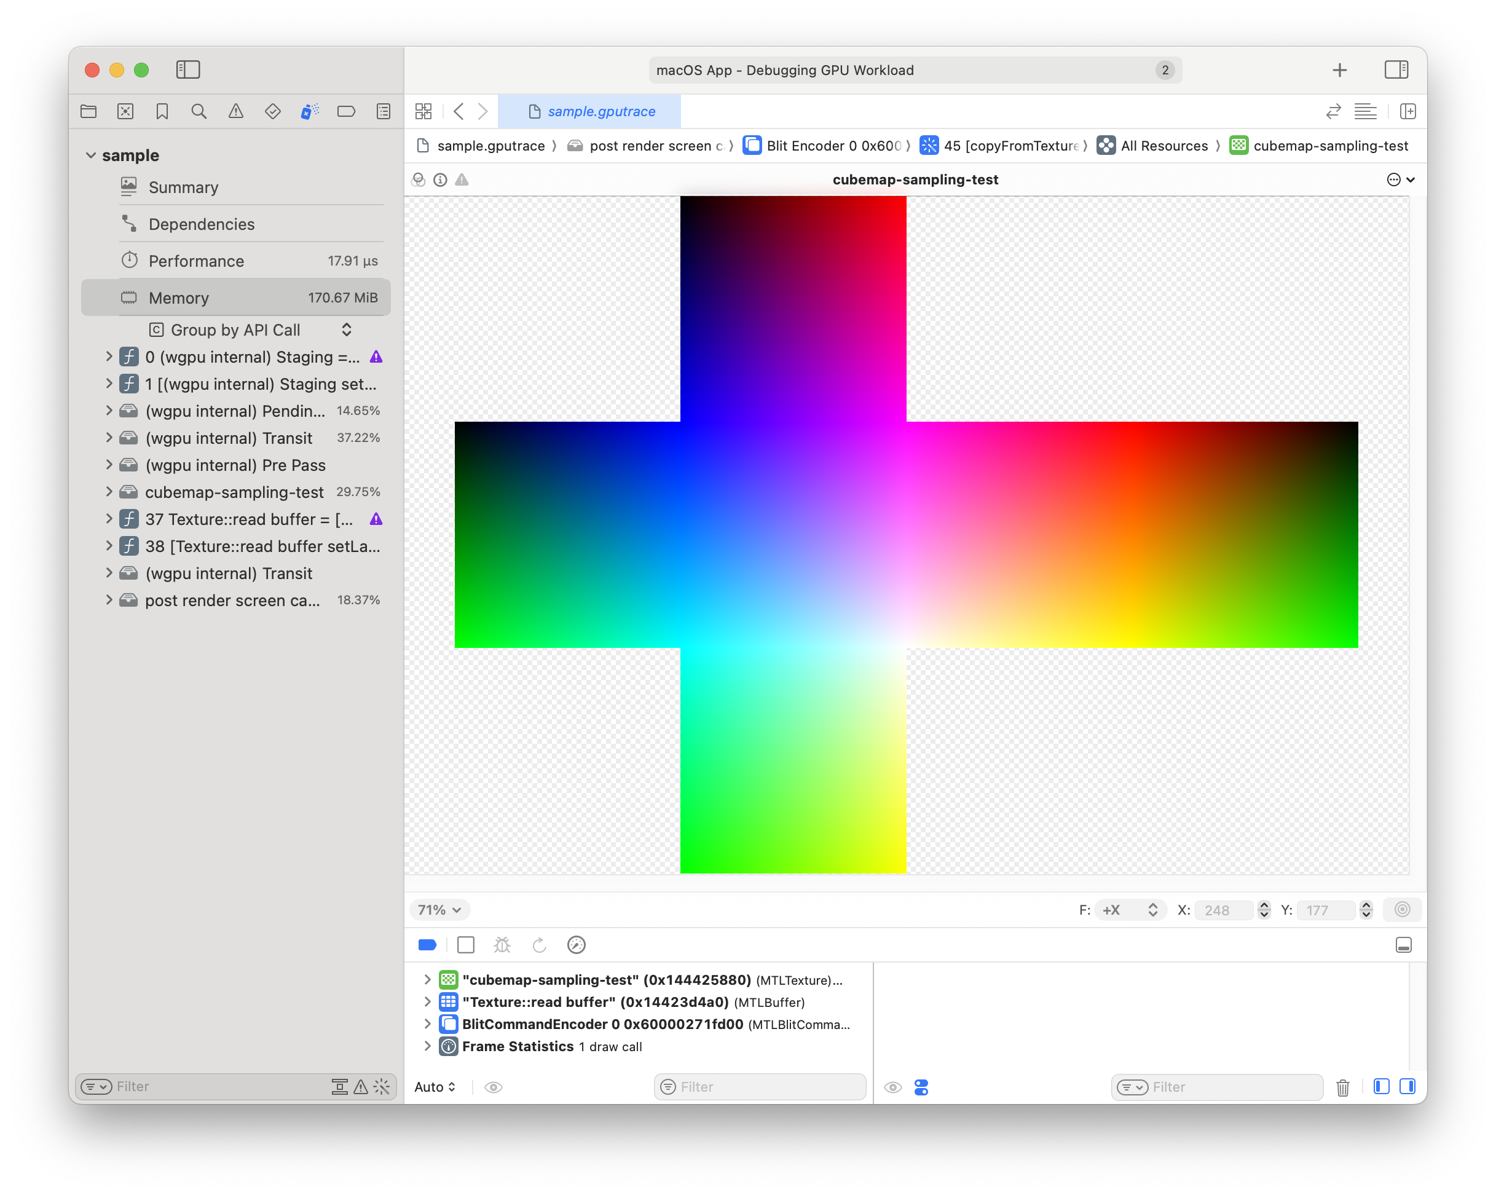The width and height of the screenshot is (1496, 1195).
Task: Expand post render screen ca... row
Action: pyautogui.click(x=109, y=601)
